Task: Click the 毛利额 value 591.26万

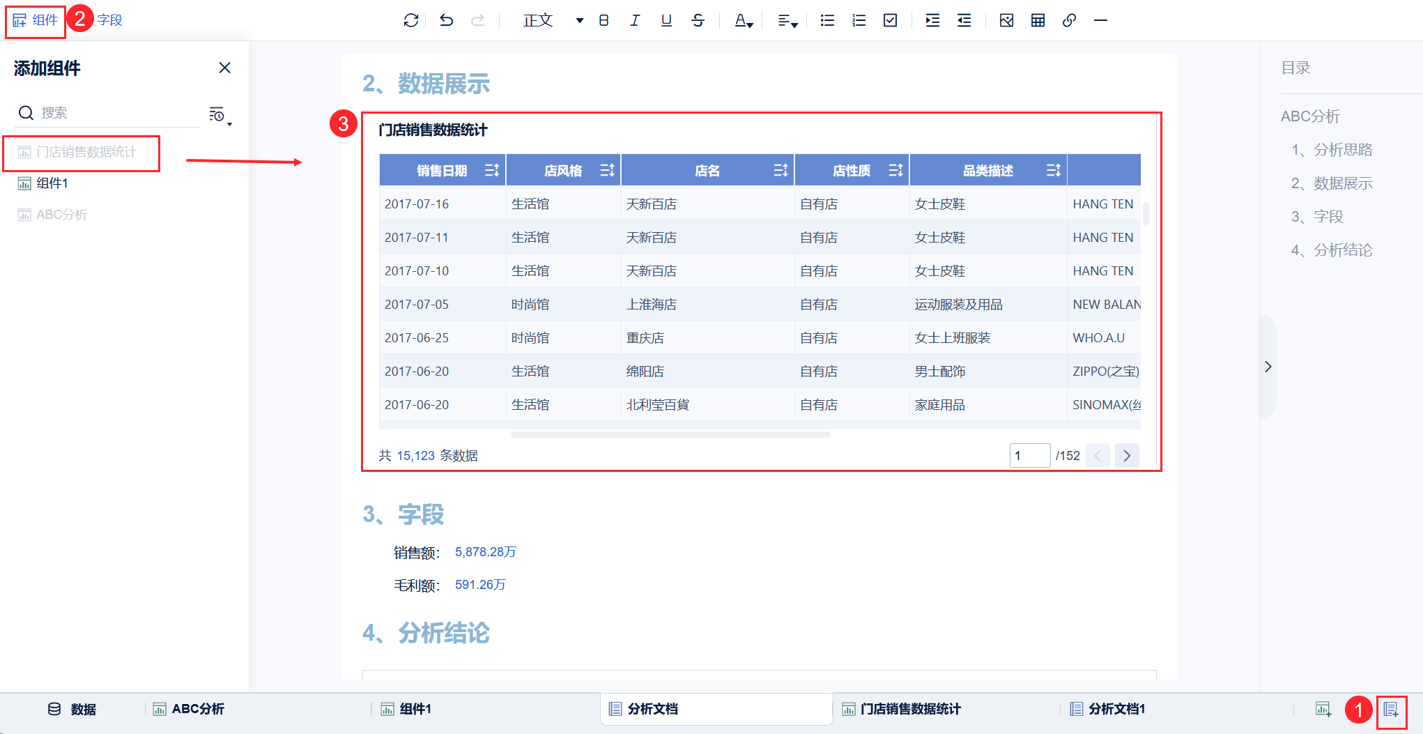Action: point(480,585)
